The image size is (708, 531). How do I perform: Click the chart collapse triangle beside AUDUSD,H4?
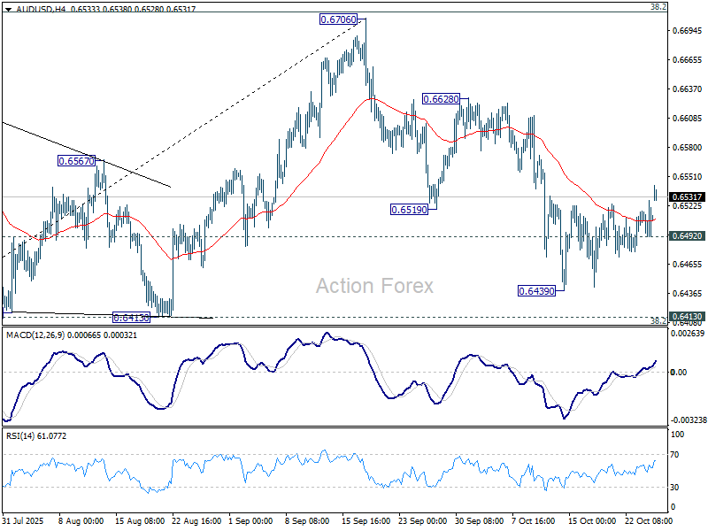tap(7, 9)
